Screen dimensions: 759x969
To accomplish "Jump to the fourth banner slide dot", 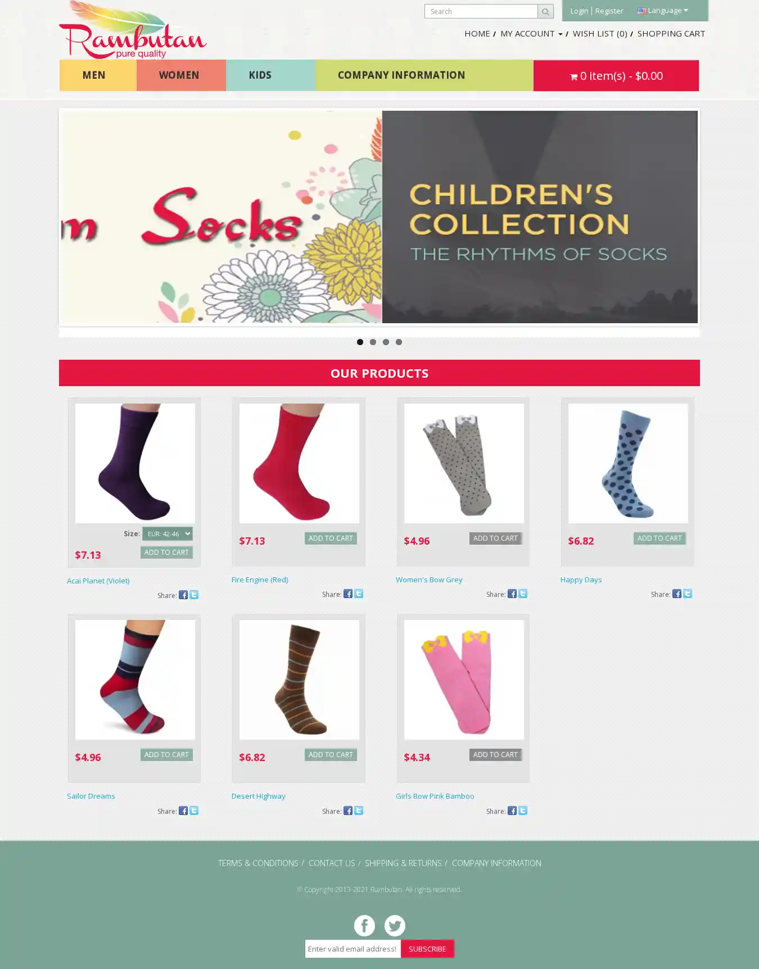I will click(399, 342).
